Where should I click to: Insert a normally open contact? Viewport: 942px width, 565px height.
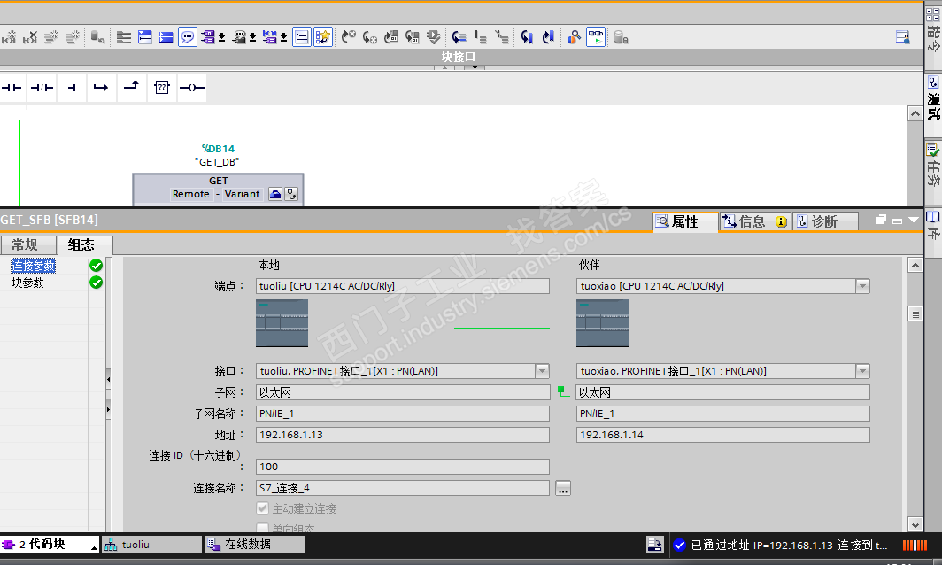12,88
